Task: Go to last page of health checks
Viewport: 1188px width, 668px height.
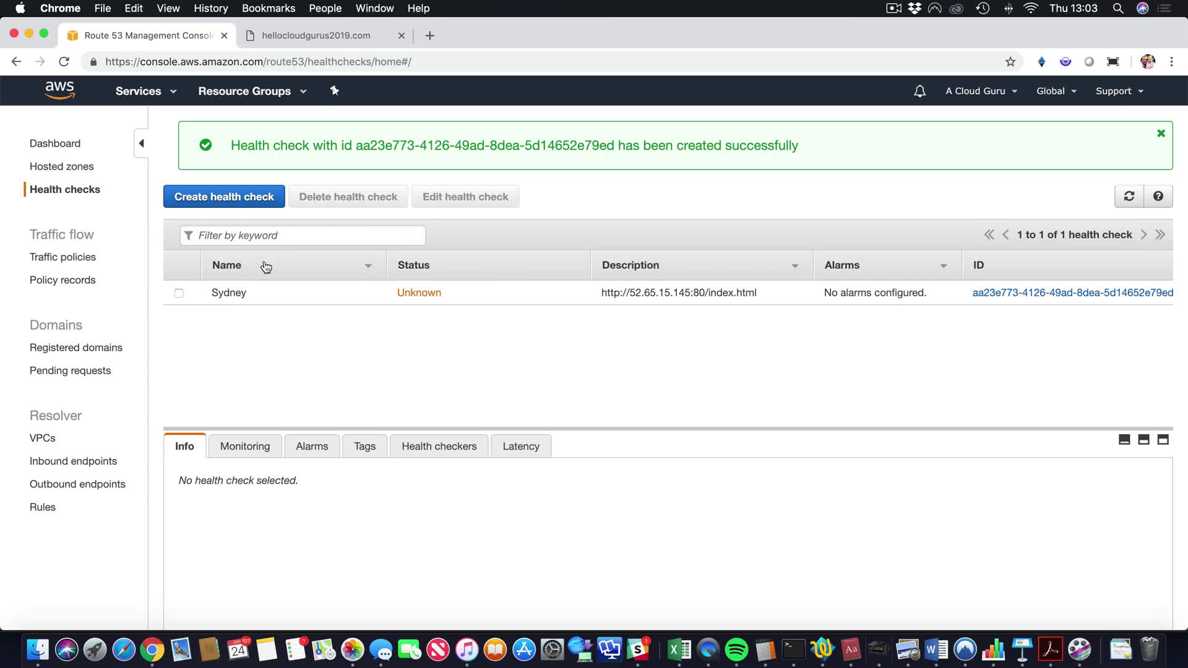Action: pos(1160,234)
